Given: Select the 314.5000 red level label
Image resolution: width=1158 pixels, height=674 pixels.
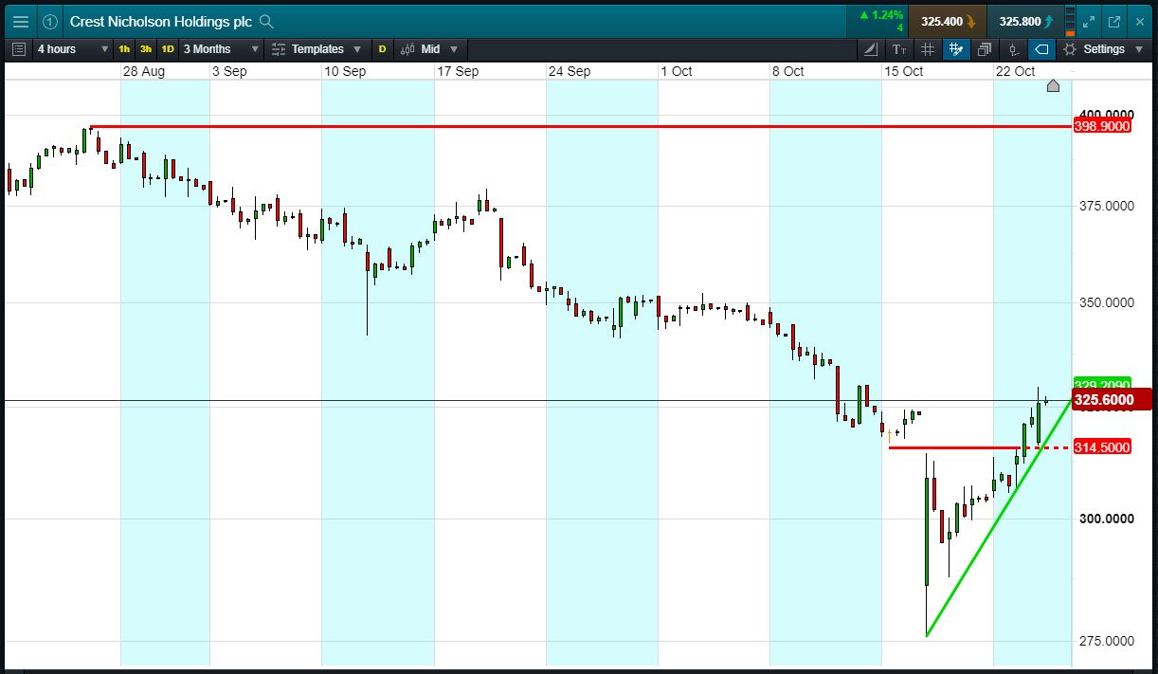Looking at the screenshot, I should [1102, 447].
